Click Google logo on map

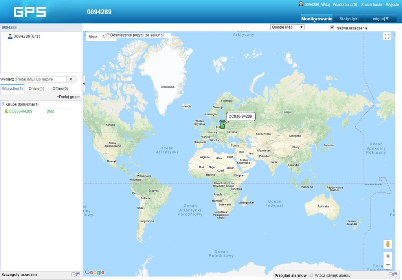[95, 272]
